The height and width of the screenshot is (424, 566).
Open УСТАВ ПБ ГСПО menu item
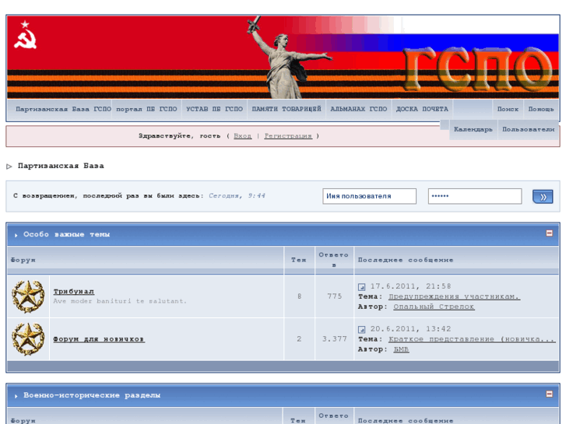click(x=214, y=109)
